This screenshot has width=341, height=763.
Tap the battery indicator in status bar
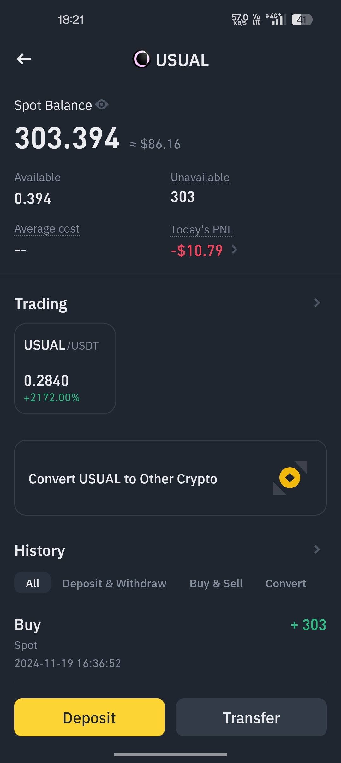[x=302, y=20]
